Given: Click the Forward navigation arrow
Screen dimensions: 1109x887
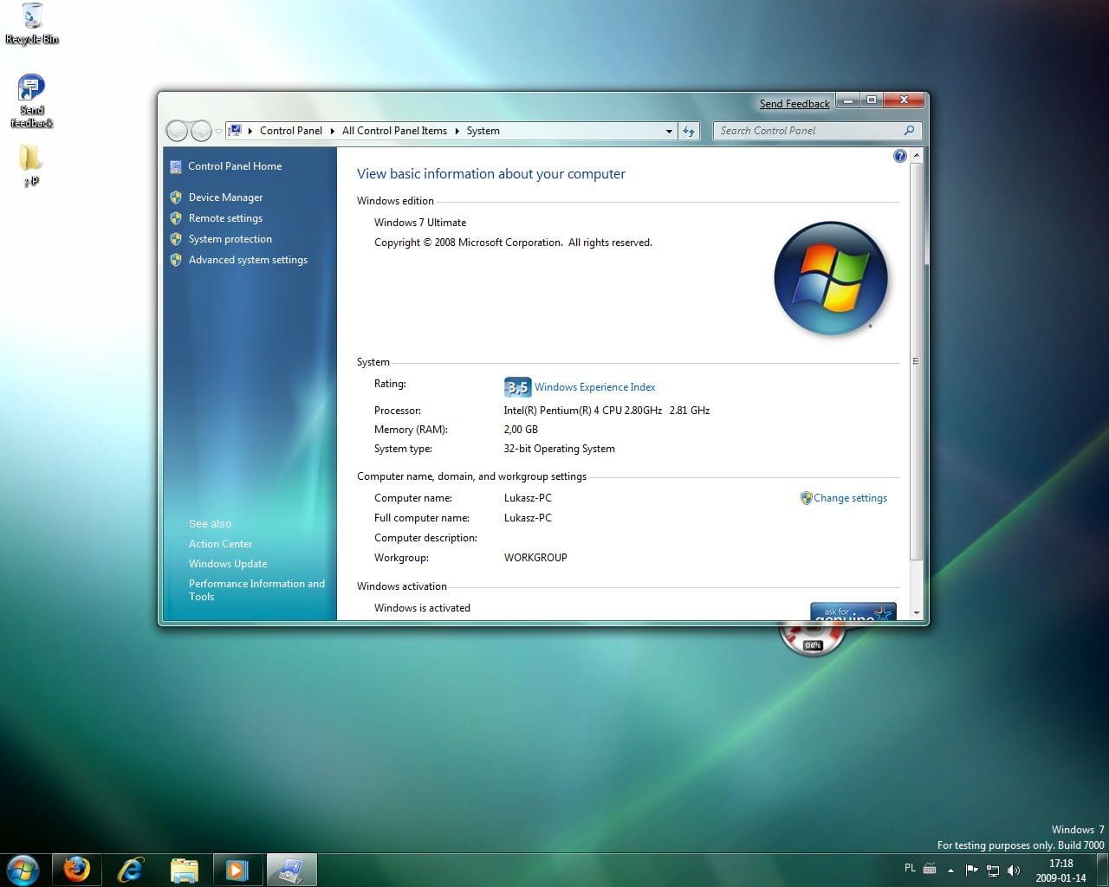Looking at the screenshot, I should (200, 131).
